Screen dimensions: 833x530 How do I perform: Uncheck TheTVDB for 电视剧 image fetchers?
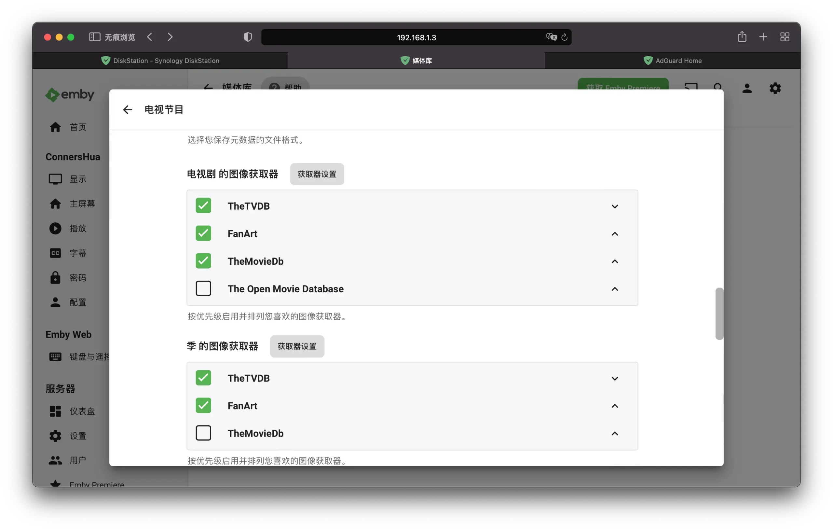tap(203, 206)
